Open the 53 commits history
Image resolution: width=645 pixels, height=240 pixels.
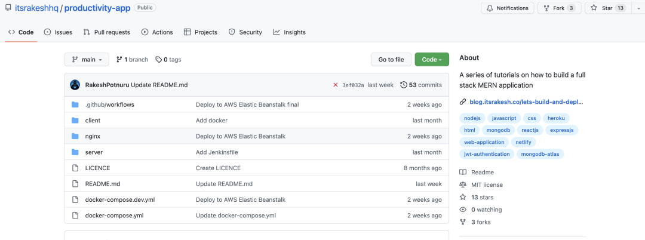(421, 85)
